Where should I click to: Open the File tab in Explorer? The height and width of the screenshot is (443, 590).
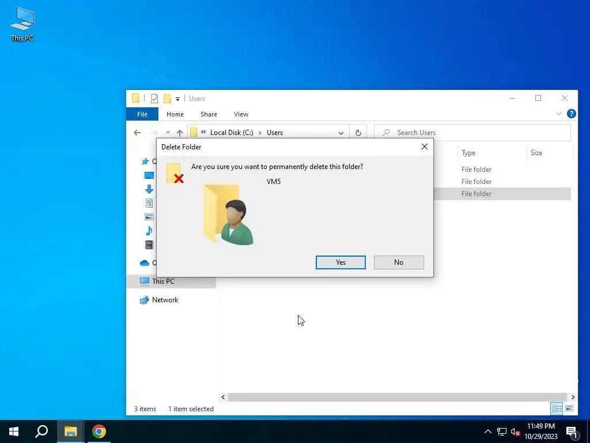[142, 114]
